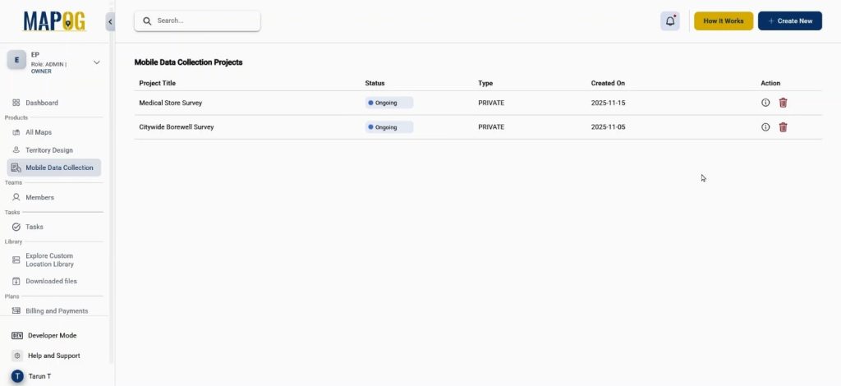
Task: Click the 2025-11-05 created date
Action: (609, 127)
